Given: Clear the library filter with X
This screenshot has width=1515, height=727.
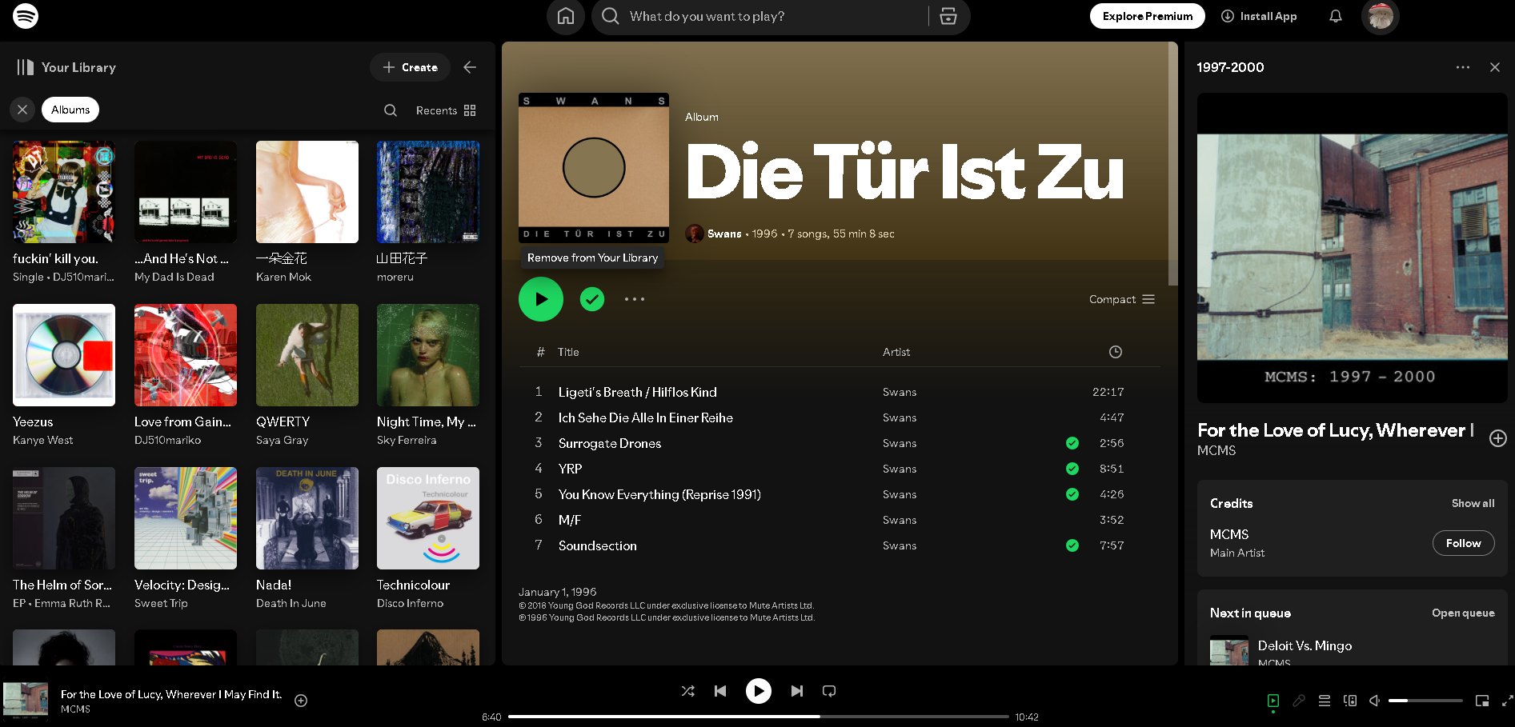Looking at the screenshot, I should pos(22,110).
